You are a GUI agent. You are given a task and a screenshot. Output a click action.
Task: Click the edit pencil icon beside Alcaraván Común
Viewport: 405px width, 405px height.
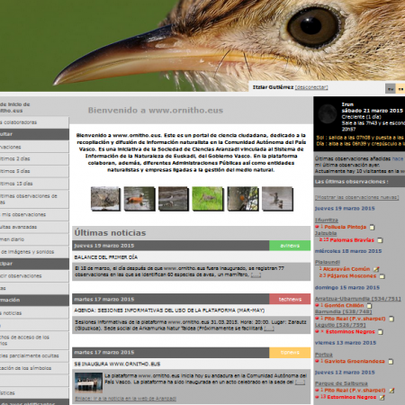tap(376, 269)
